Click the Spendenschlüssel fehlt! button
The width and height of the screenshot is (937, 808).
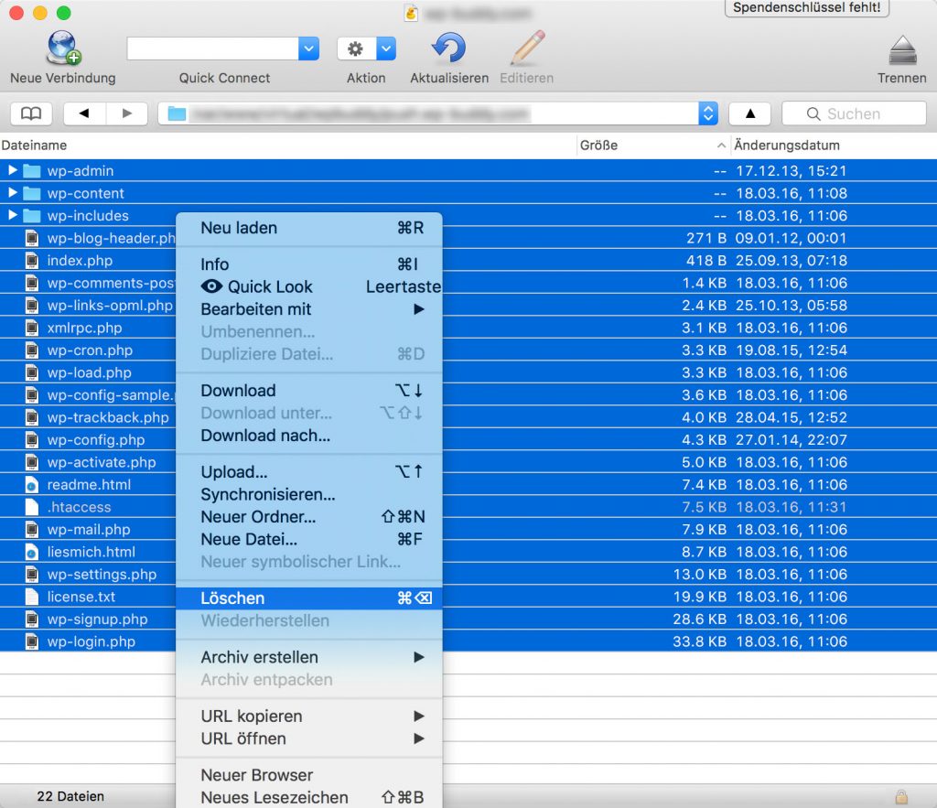[806, 8]
